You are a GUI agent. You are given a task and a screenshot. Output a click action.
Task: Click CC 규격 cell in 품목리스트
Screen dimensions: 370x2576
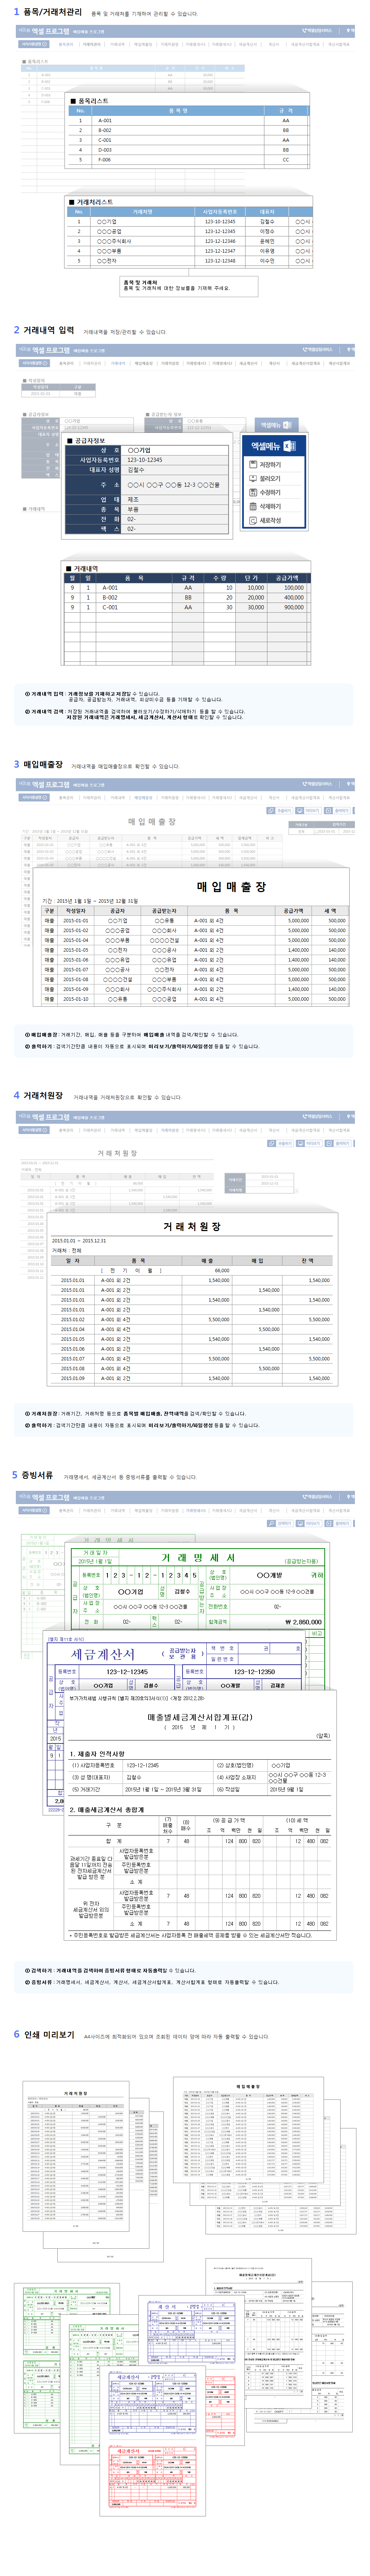click(286, 160)
